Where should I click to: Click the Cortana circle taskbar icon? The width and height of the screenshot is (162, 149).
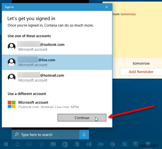(17, 144)
